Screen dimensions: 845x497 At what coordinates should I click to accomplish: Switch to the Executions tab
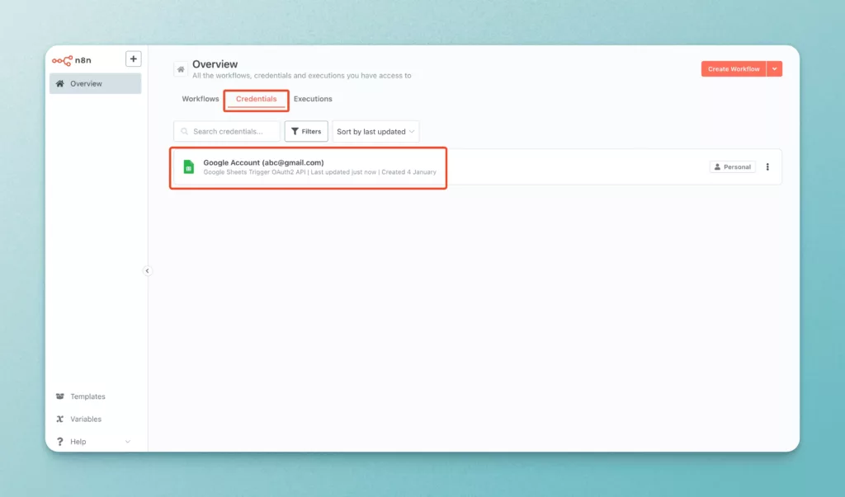313,99
